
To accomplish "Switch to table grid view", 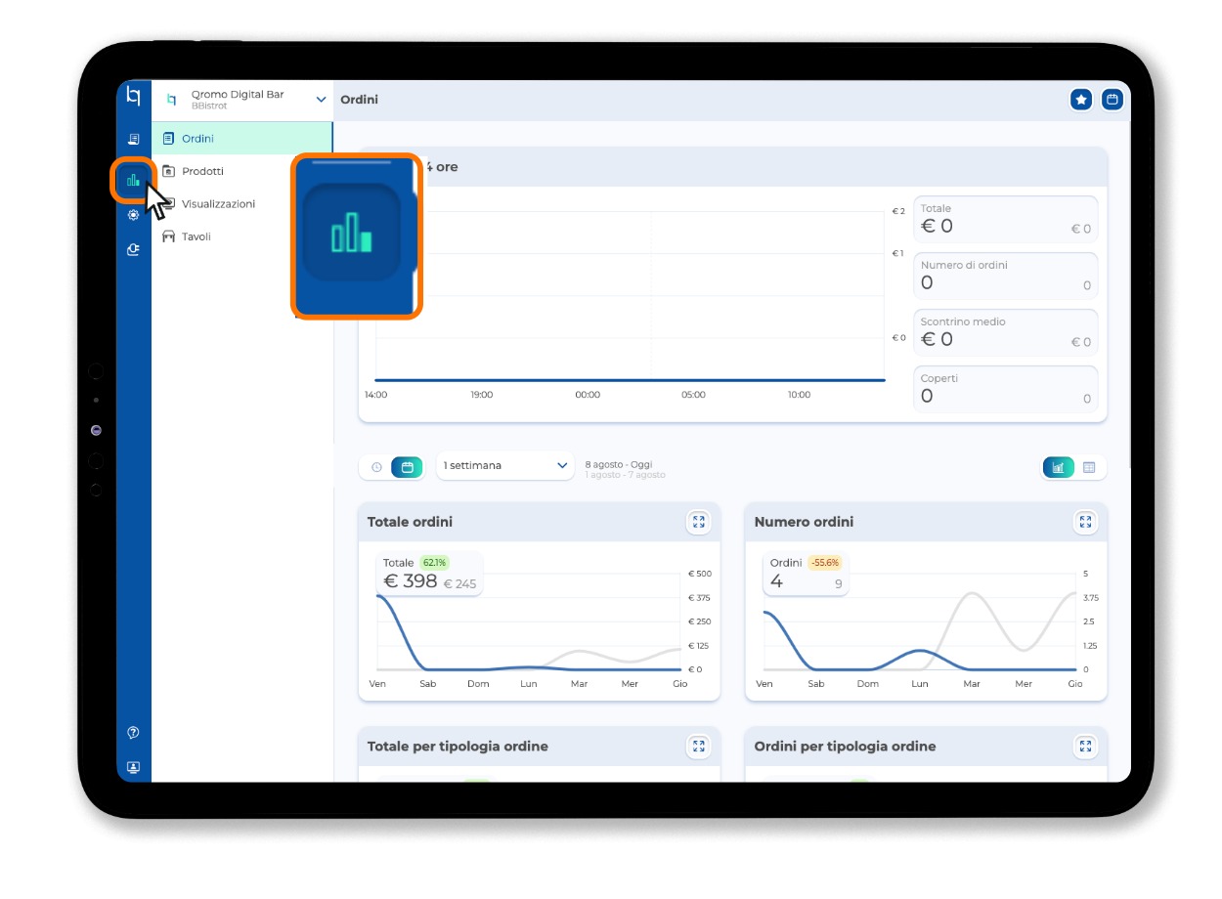I will coord(1089,467).
